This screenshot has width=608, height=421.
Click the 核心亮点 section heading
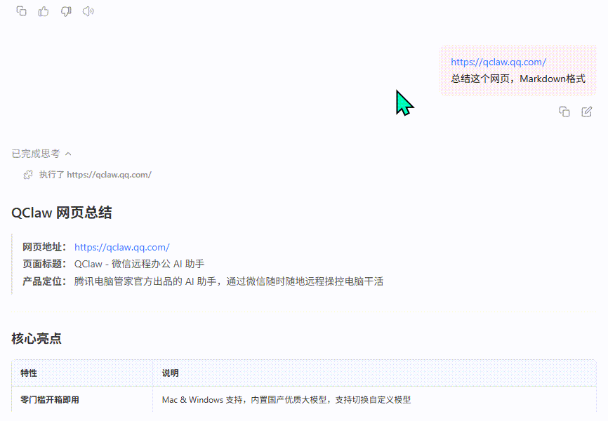point(35,339)
